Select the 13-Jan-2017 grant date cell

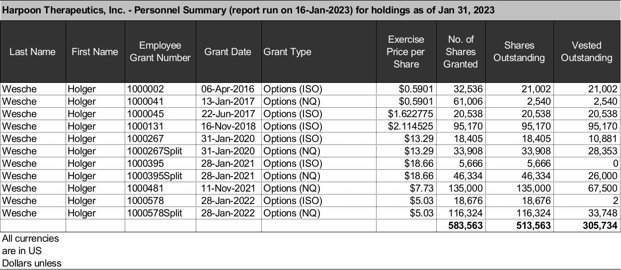228,101
